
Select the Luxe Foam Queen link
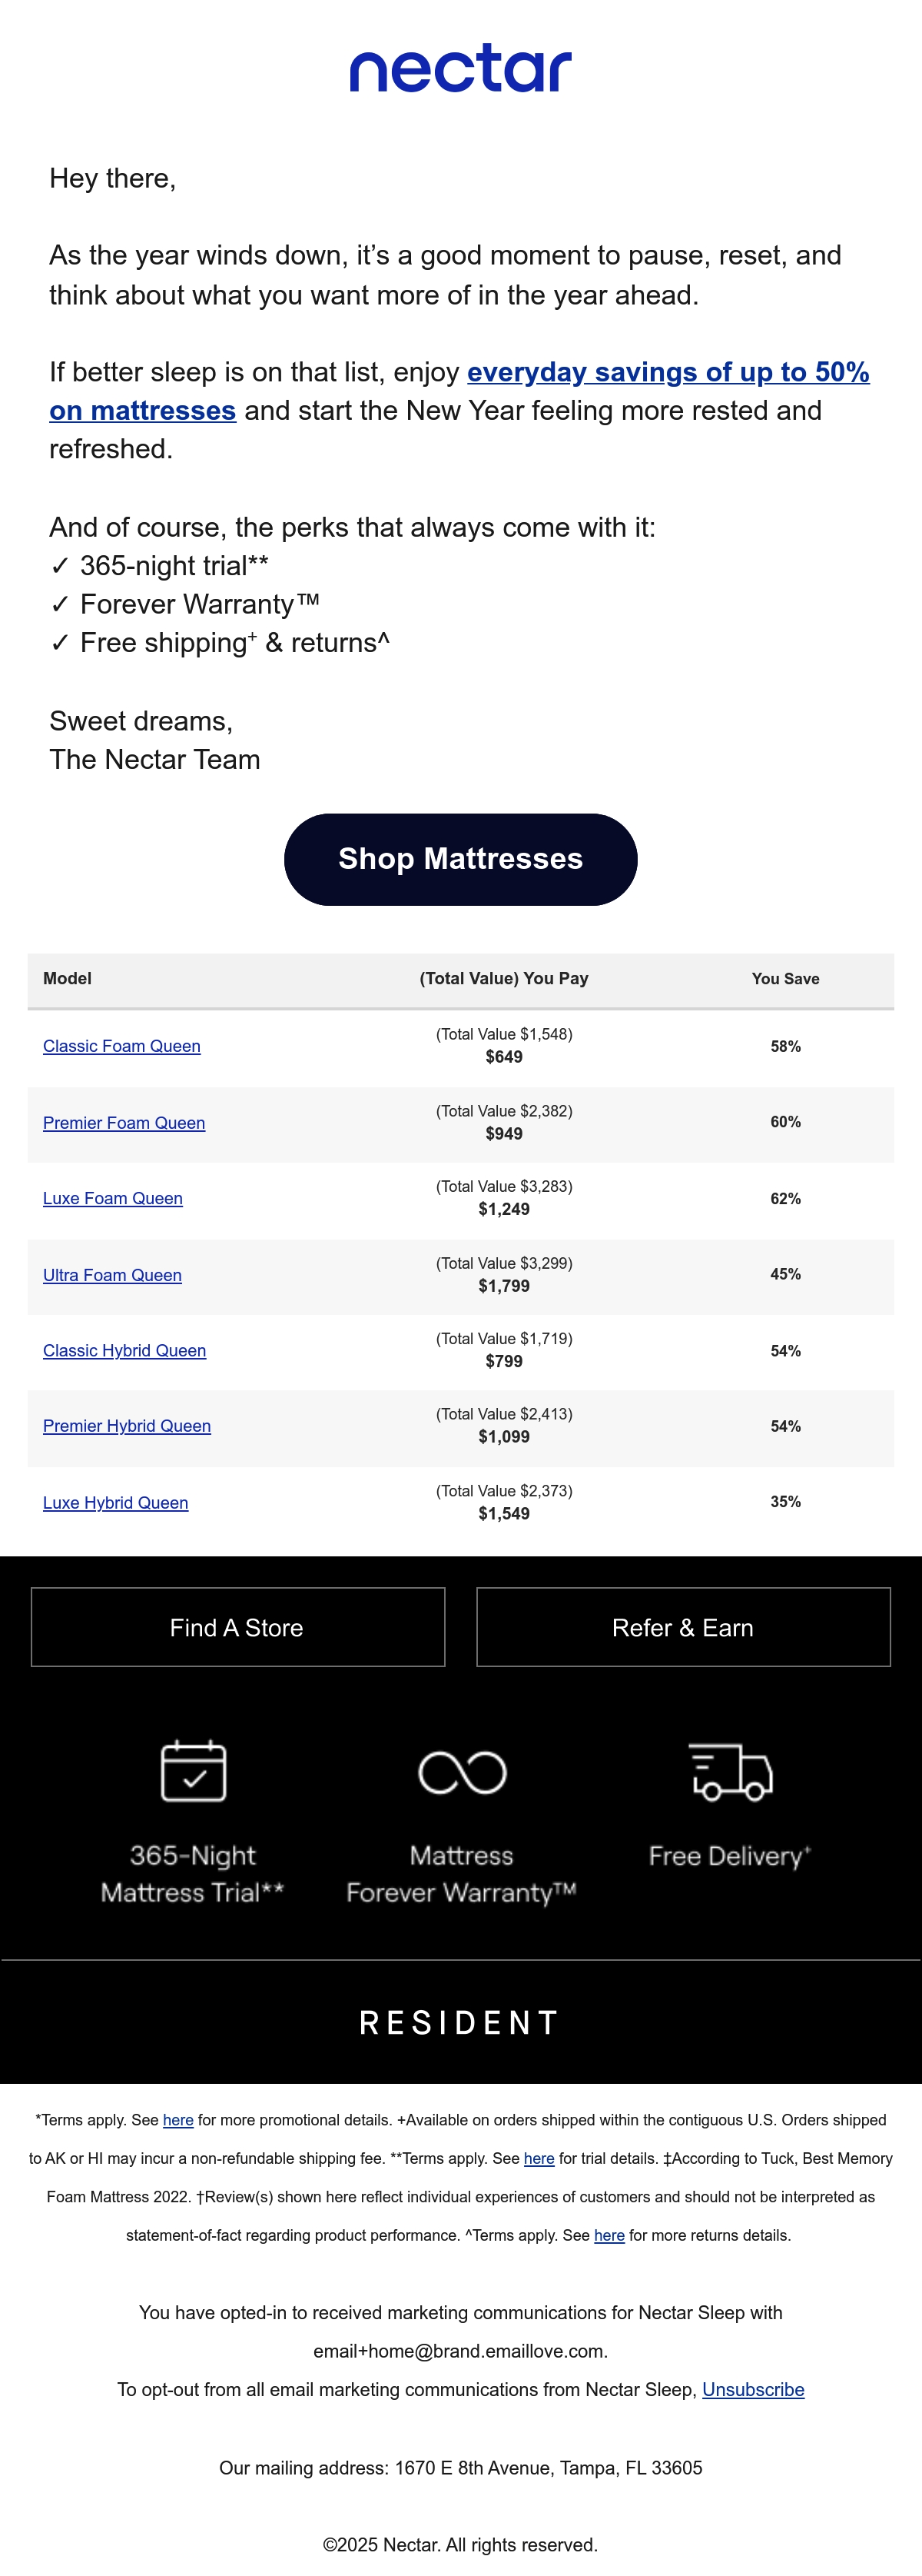[113, 1198]
